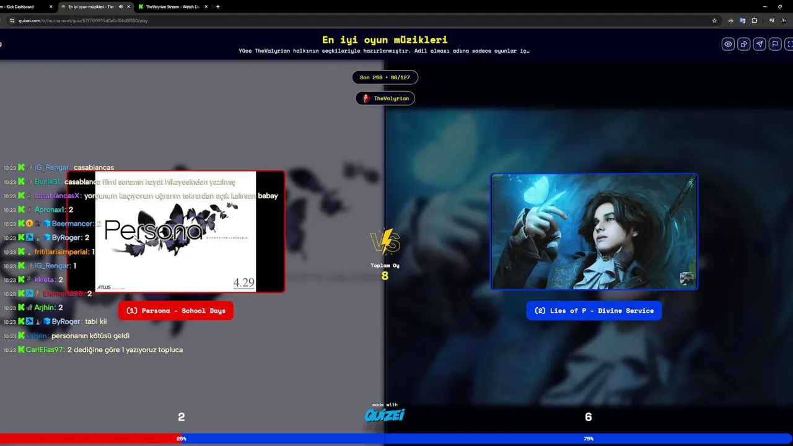Click chat username Urisen
The height and width of the screenshot is (446, 793).
[37, 336]
